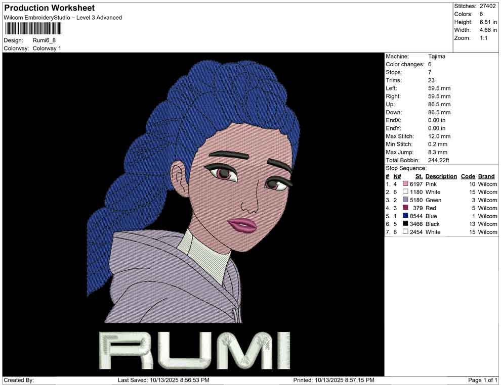Click the Red thread swatch in stop 4
The image size is (501, 385).
(x=405, y=208)
